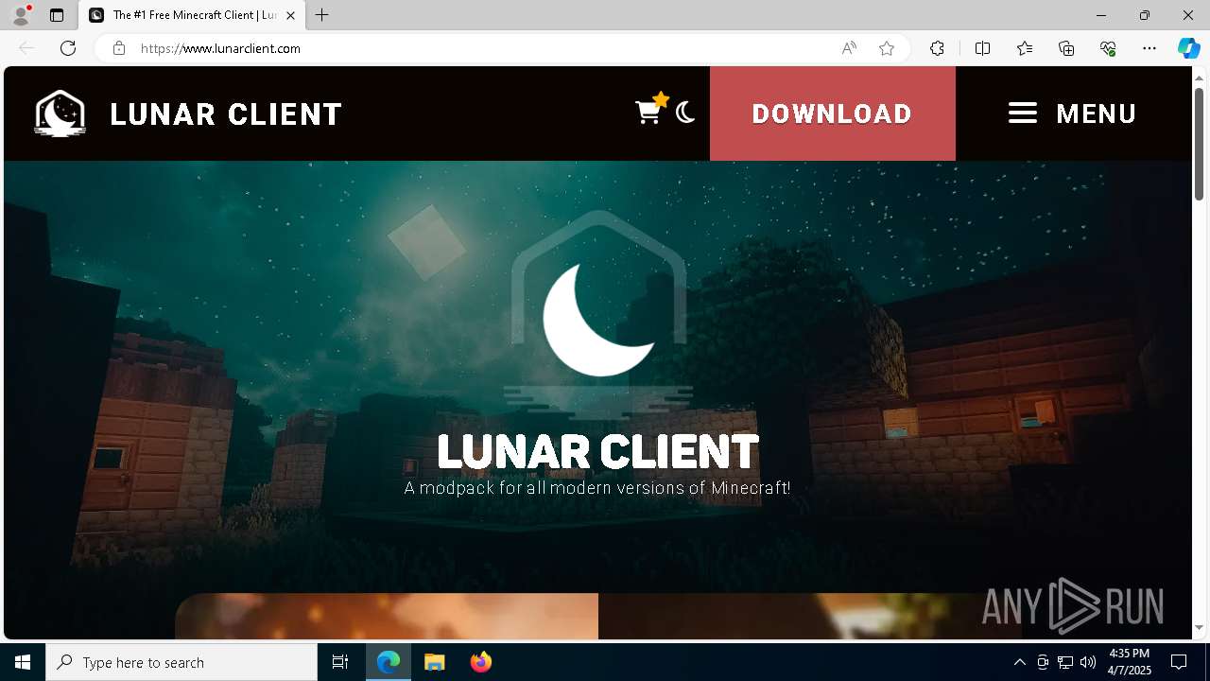Refresh the current page

68,48
